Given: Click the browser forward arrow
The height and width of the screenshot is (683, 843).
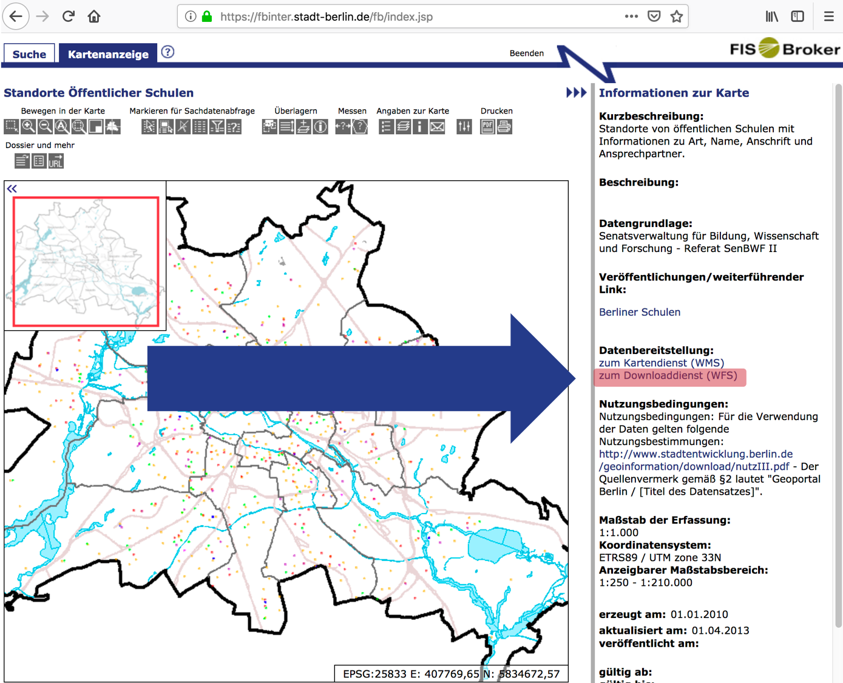Looking at the screenshot, I should point(42,16).
